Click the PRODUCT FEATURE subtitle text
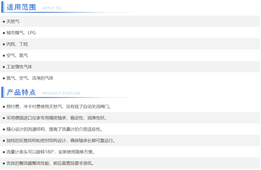The width and height of the screenshot is (261, 170). pos(61,93)
